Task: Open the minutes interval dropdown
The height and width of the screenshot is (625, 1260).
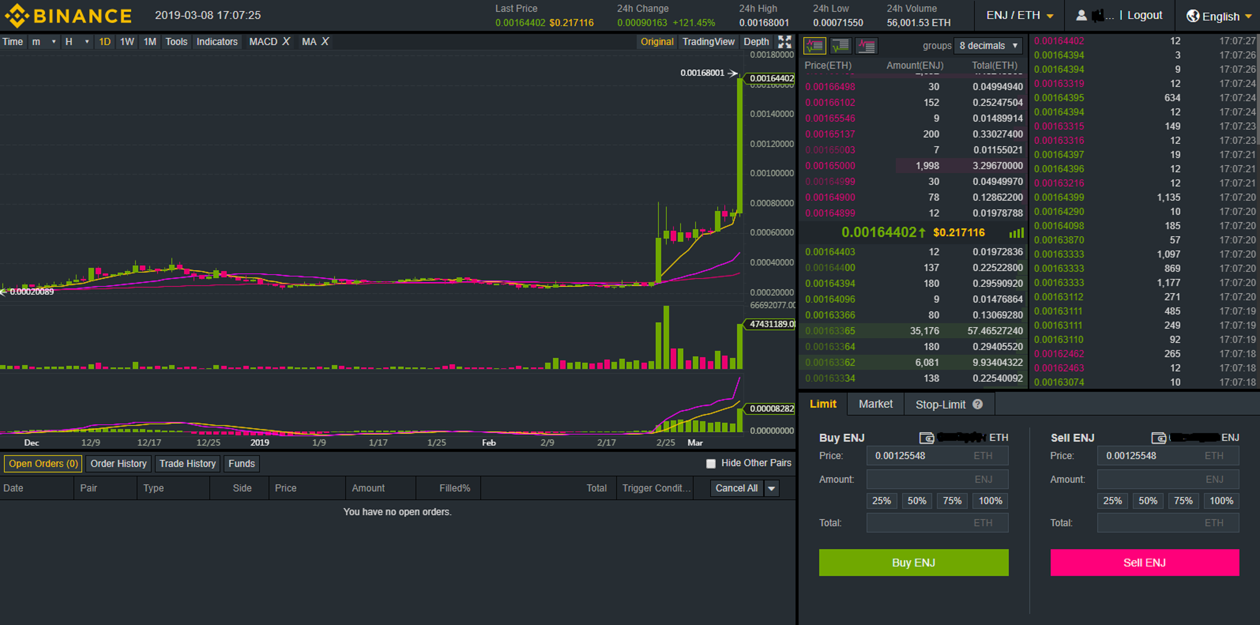Action: 44,41
